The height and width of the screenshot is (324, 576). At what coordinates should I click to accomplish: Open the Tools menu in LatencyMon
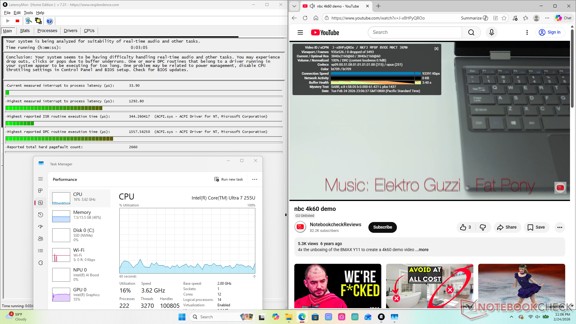[28, 13]
